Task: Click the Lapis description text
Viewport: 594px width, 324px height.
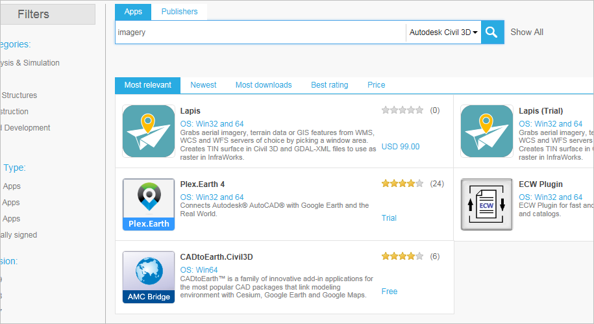Action: [278, 145]
